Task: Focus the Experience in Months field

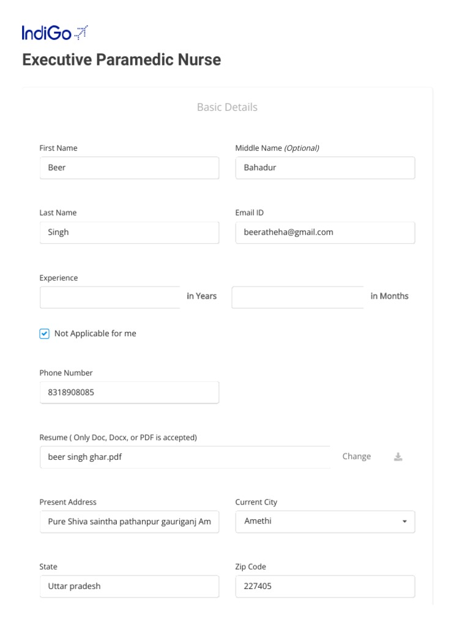Action: point(297,298)
